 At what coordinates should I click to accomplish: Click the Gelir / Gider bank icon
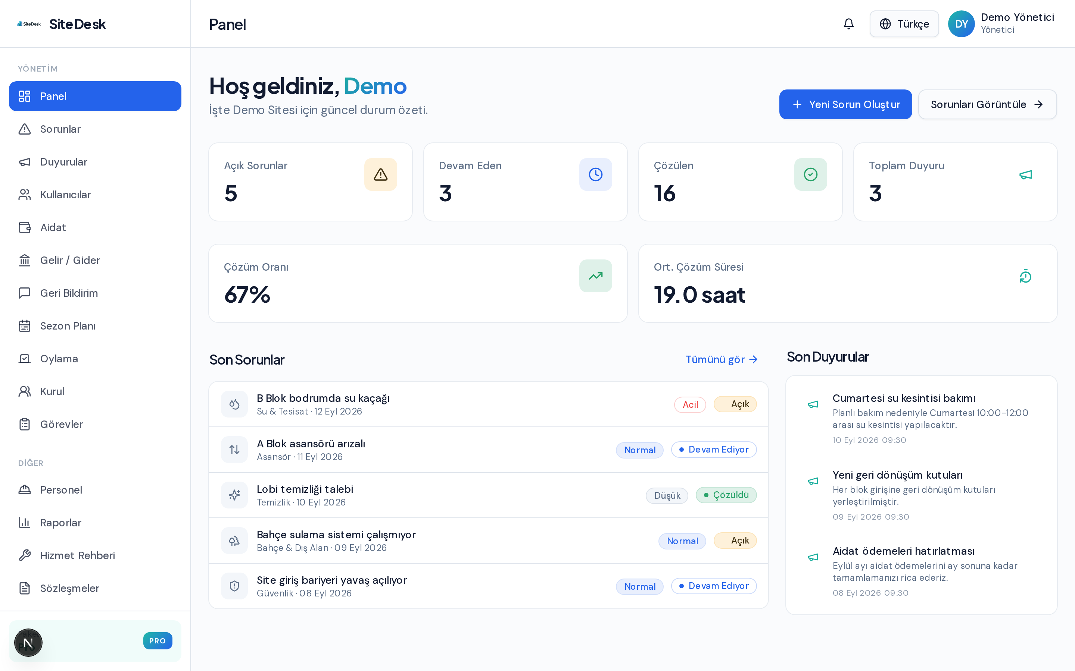point(25,261)
